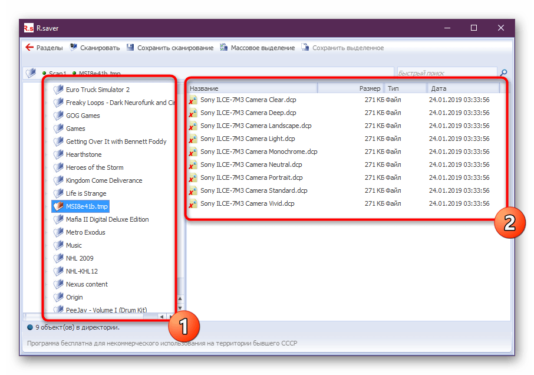Expand the Life is Strange node

point(47,194)
